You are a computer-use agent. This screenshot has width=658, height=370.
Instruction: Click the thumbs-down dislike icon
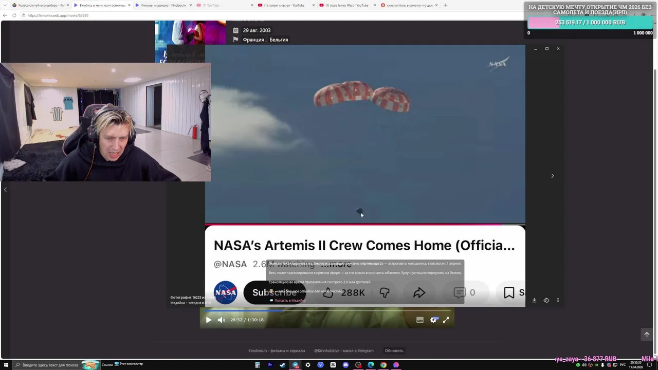[x=385, y=292]
